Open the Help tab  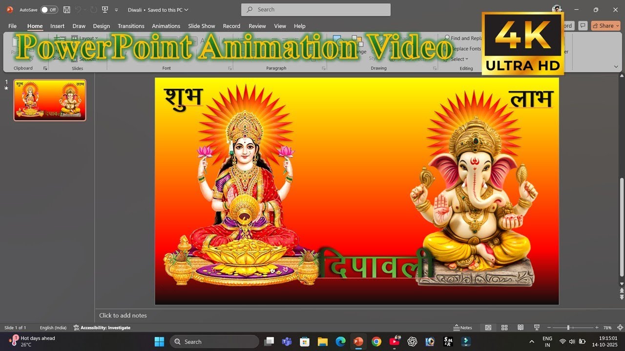(x=300, y=26)
